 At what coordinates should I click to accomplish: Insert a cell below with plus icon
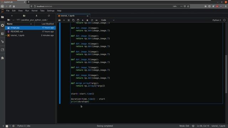click(x=64, y=20)
